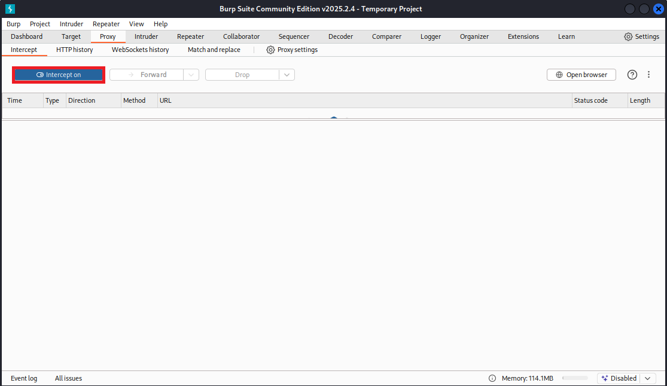The width and height of the screenshot is (667, 386).
Task: Open the Event log
Action: point(24,378)
